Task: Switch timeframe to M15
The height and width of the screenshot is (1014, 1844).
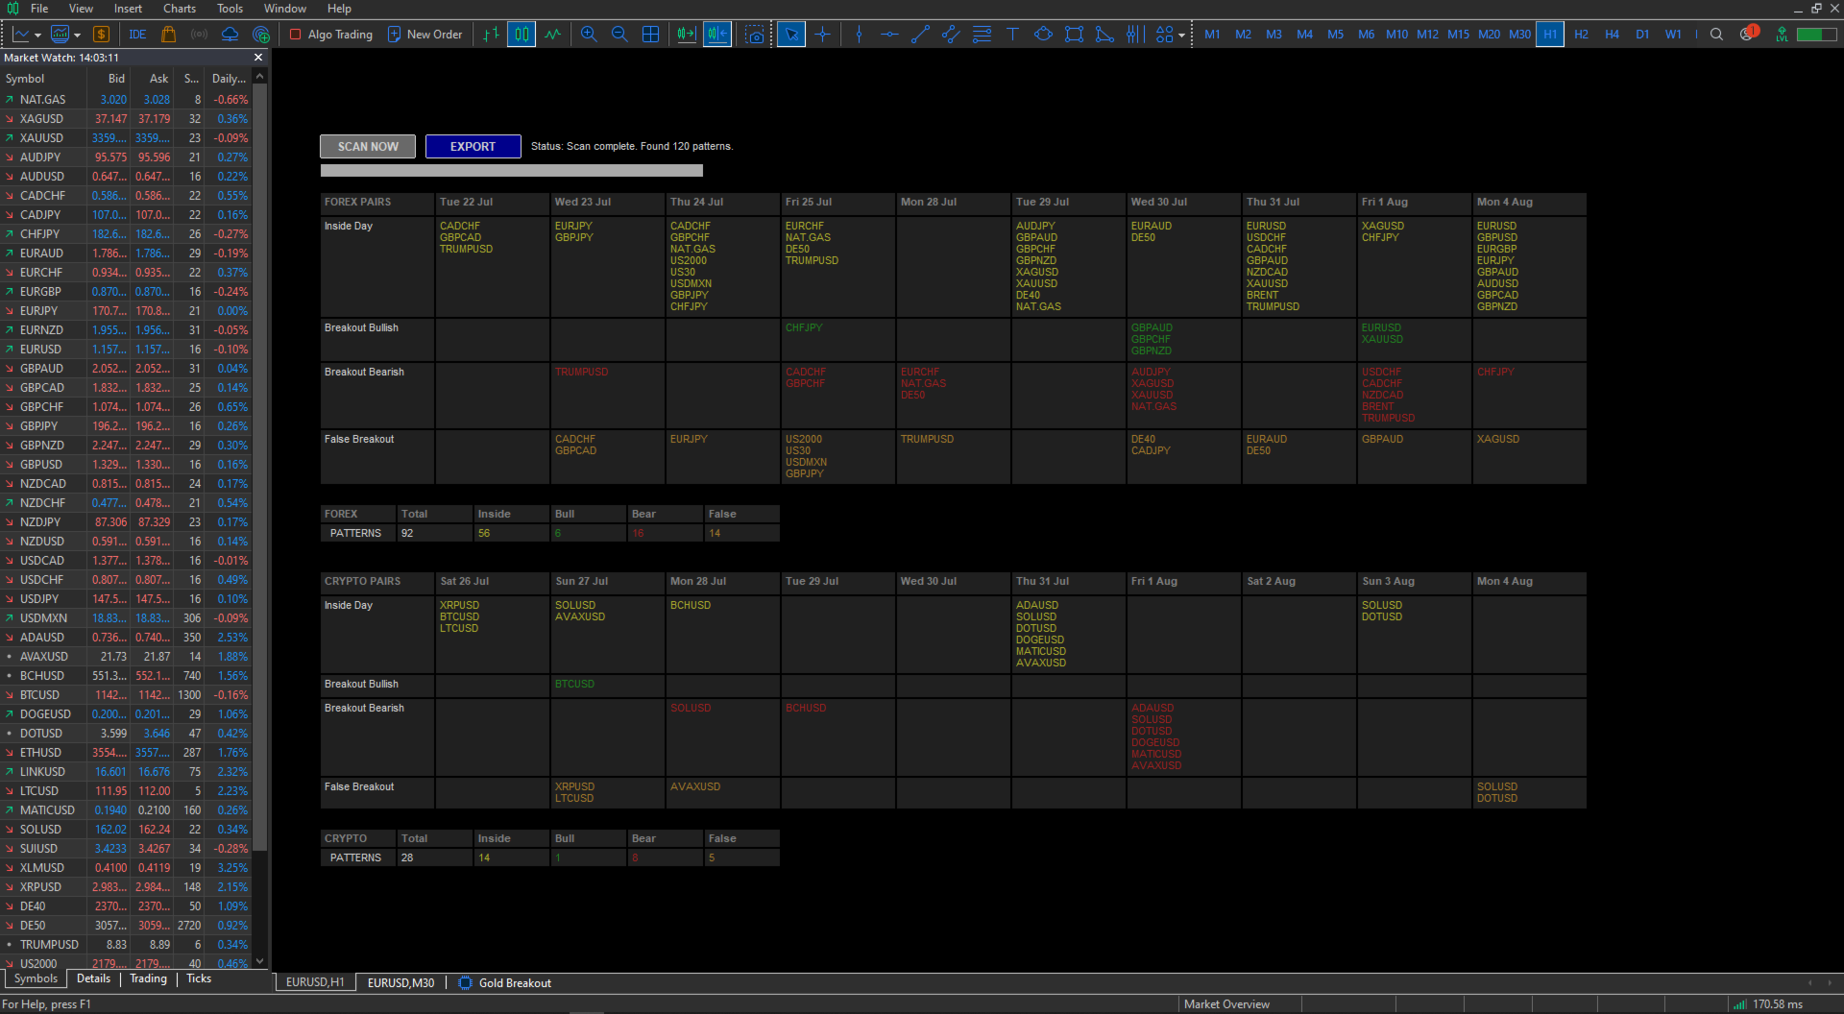Action: tap(1458, 35)
